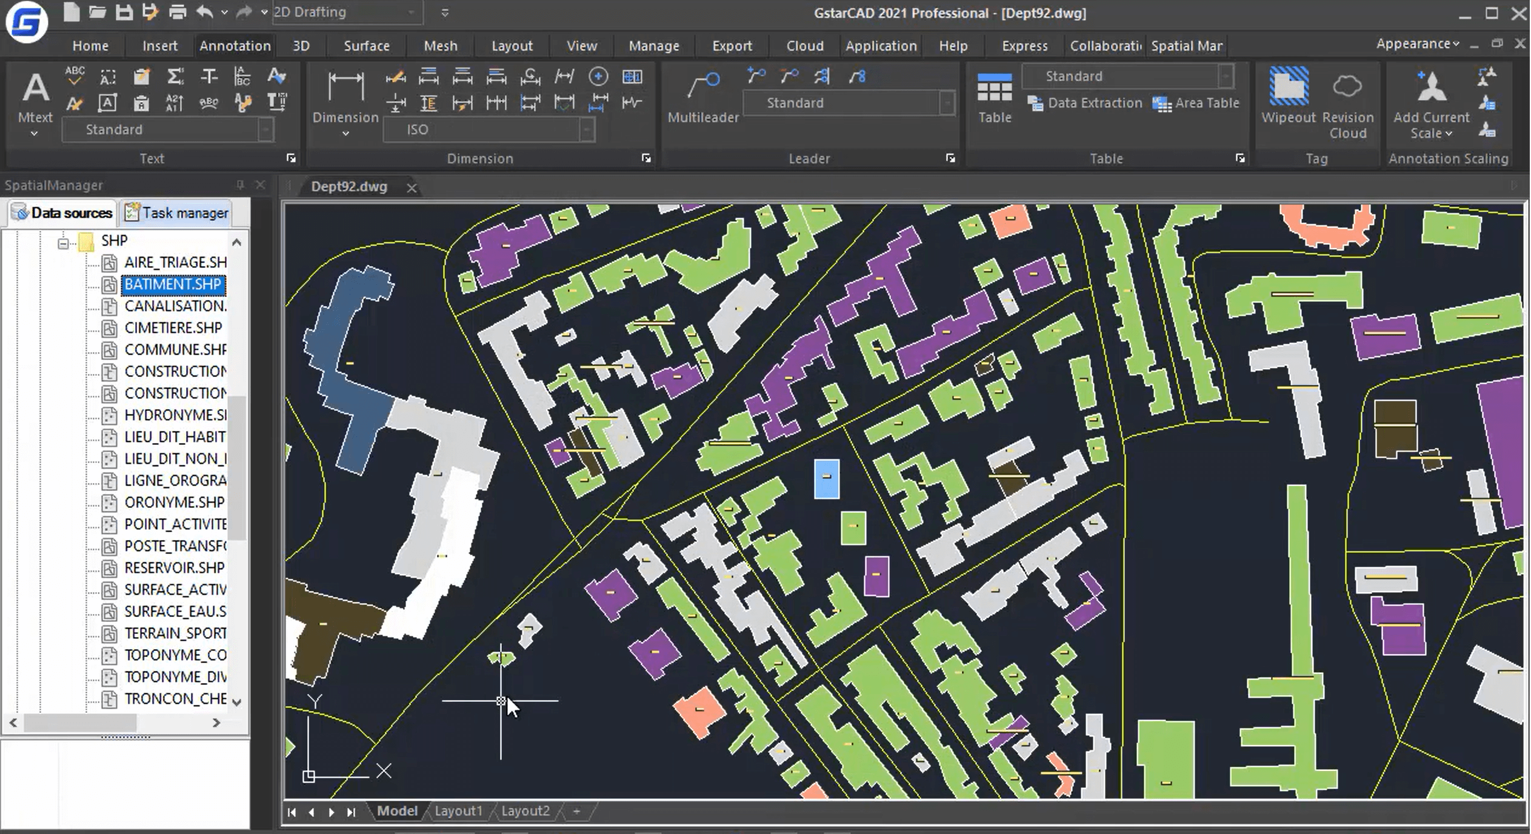Close the Dept92.dwg document tab
Viewport: 1531px width, 834px height.
(x=412, y=187)
